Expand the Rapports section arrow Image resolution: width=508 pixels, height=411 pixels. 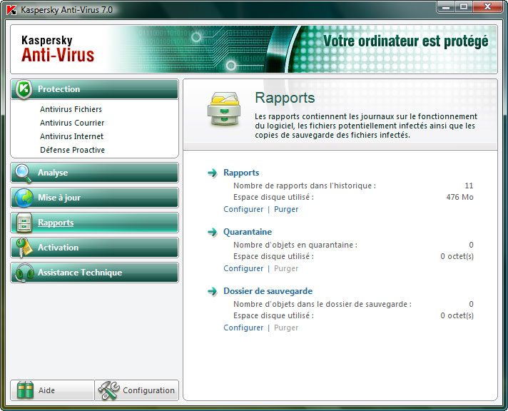click(212, 173)
